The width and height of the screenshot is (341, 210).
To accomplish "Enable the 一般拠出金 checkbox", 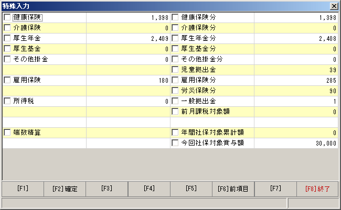I will point(175,101).
